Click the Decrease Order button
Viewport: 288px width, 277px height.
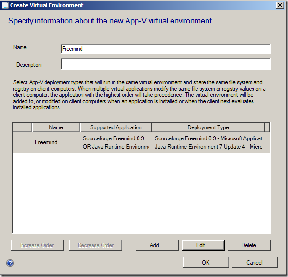[x=96, y=245]
